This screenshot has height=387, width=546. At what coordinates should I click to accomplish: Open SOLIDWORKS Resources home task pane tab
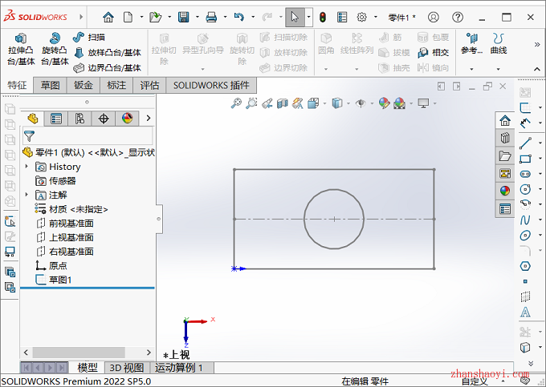click(x=505, y=120)
